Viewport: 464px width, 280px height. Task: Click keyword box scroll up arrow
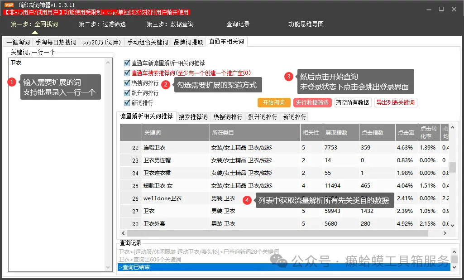[x=108, y=63]
